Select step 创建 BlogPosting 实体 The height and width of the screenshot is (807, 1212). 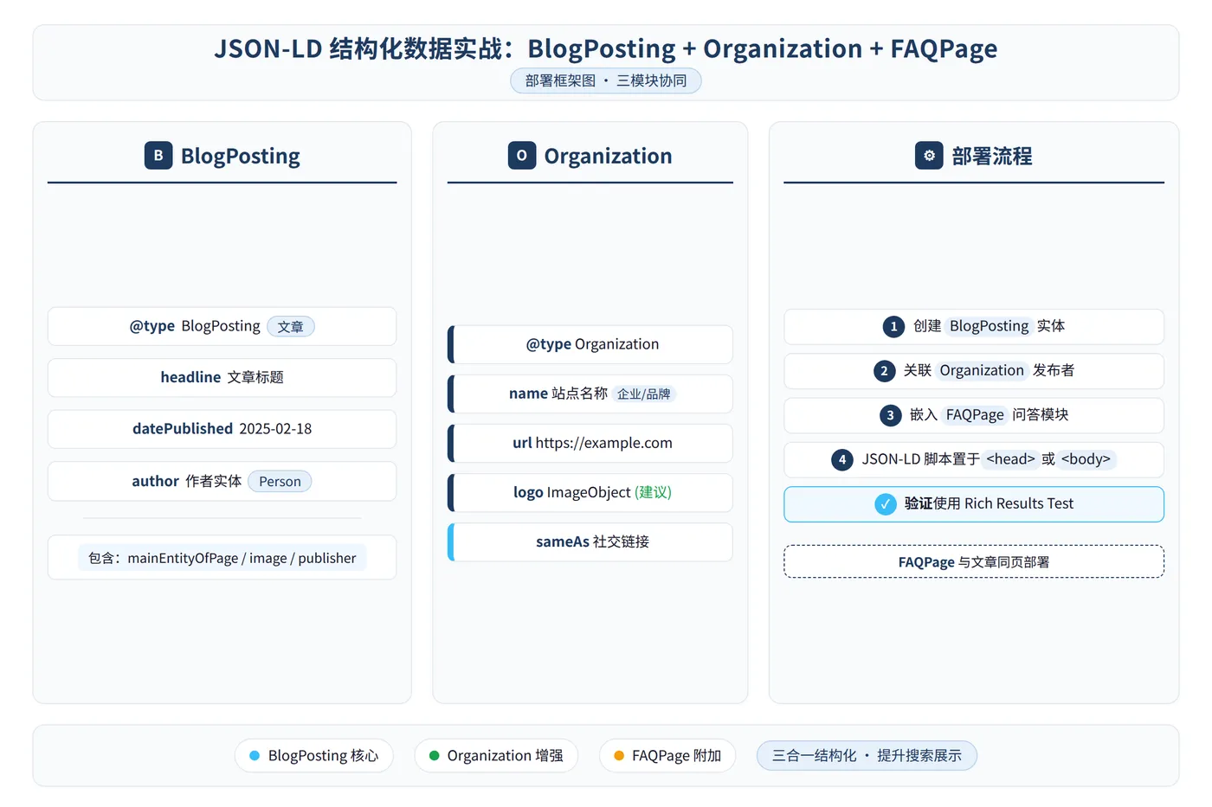[974, 327]
